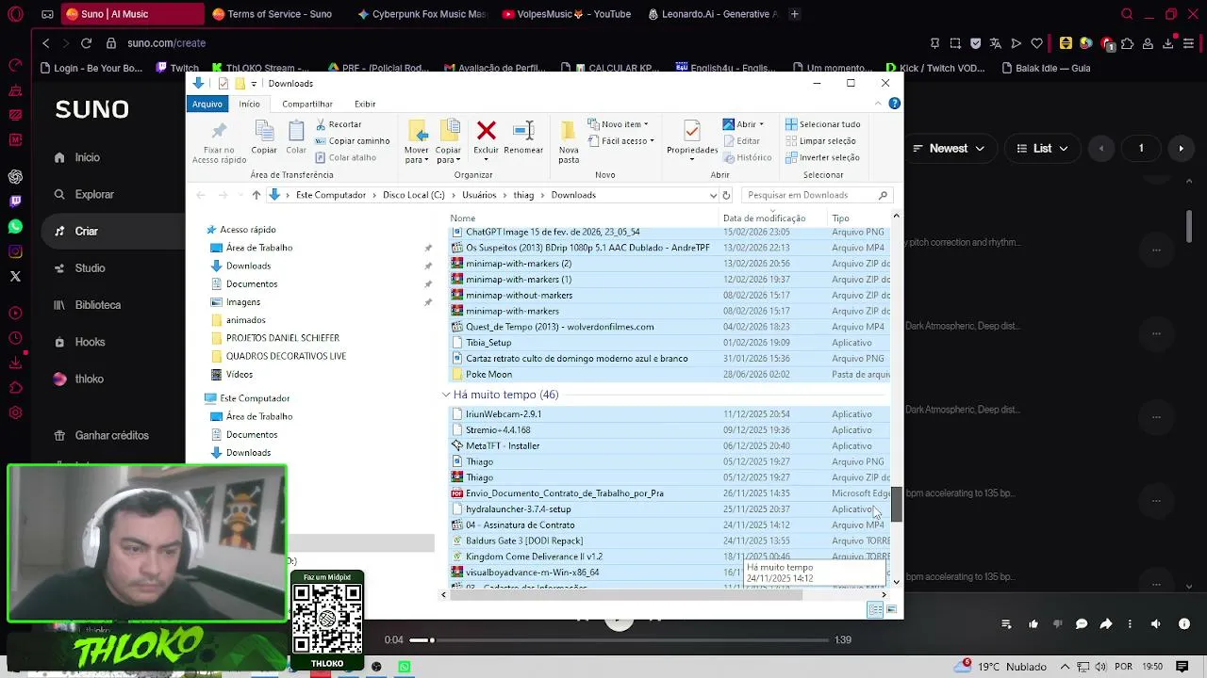Open the Arquivo menu in Explorer
The image size is (1207, 678).
pyautogui.click(x=207, y=104)
